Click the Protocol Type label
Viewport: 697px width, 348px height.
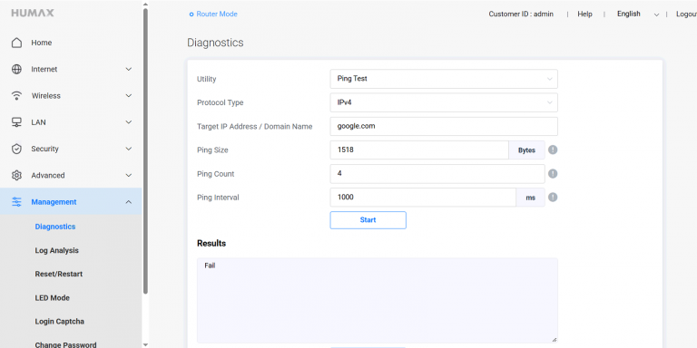[x=220, y=102]
